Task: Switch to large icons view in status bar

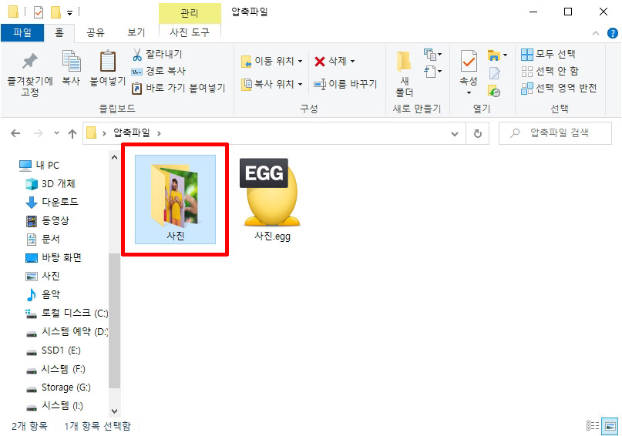Action: click(x=610, y=426)
